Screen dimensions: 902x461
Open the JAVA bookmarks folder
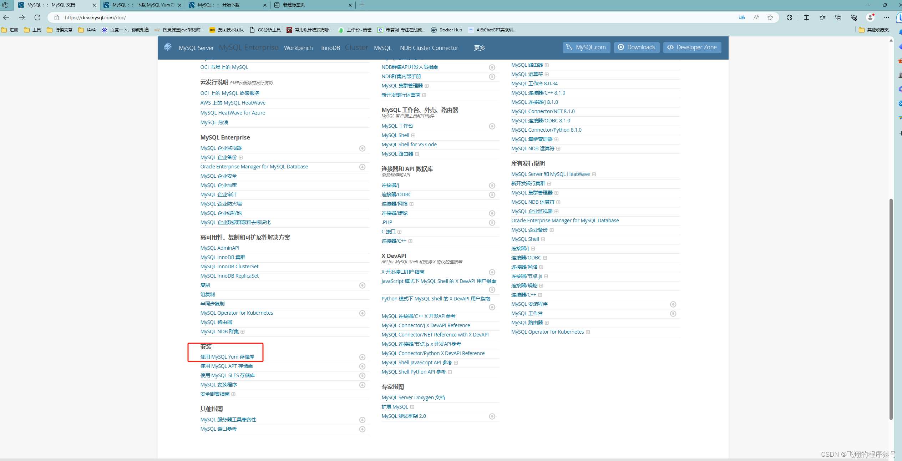(87, 30)
